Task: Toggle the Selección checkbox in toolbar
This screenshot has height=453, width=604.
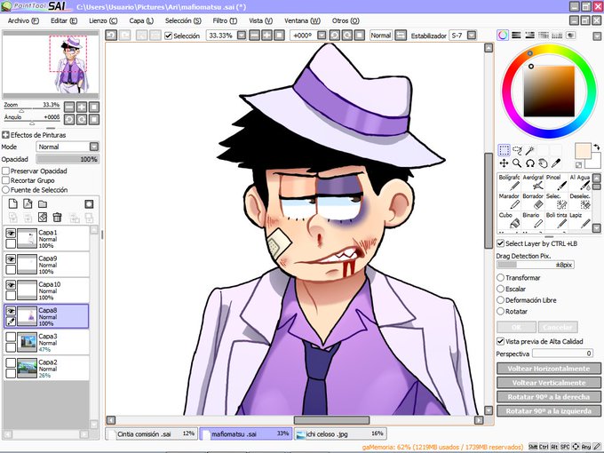Action: [x=168, y=36]
